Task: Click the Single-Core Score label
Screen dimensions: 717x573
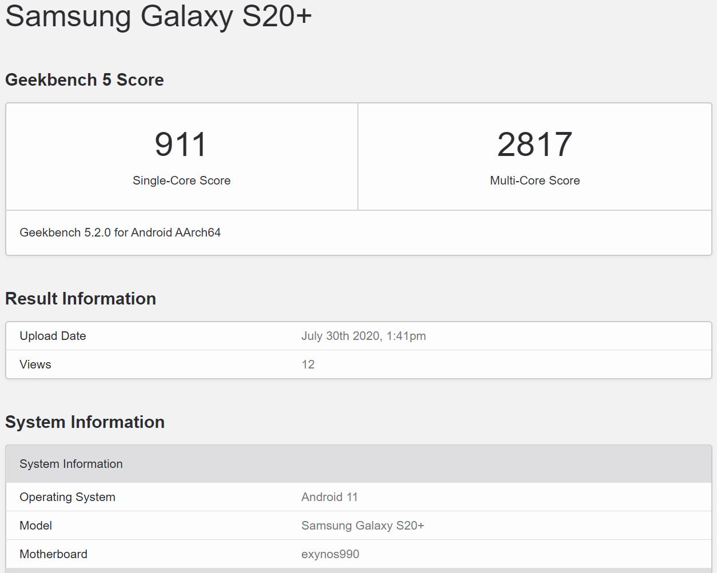Action: tap(181, 181)
